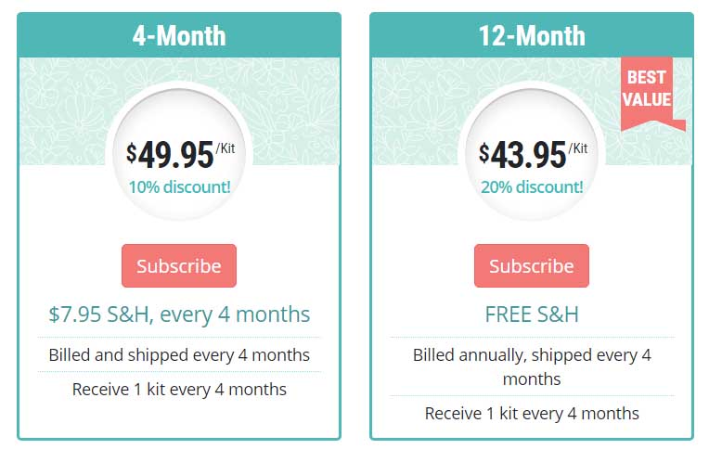Image resolution: width=709 pixels, height=462 pixels.
Task: Click the /Kit label beside $43.95
Action: point(578,148)
